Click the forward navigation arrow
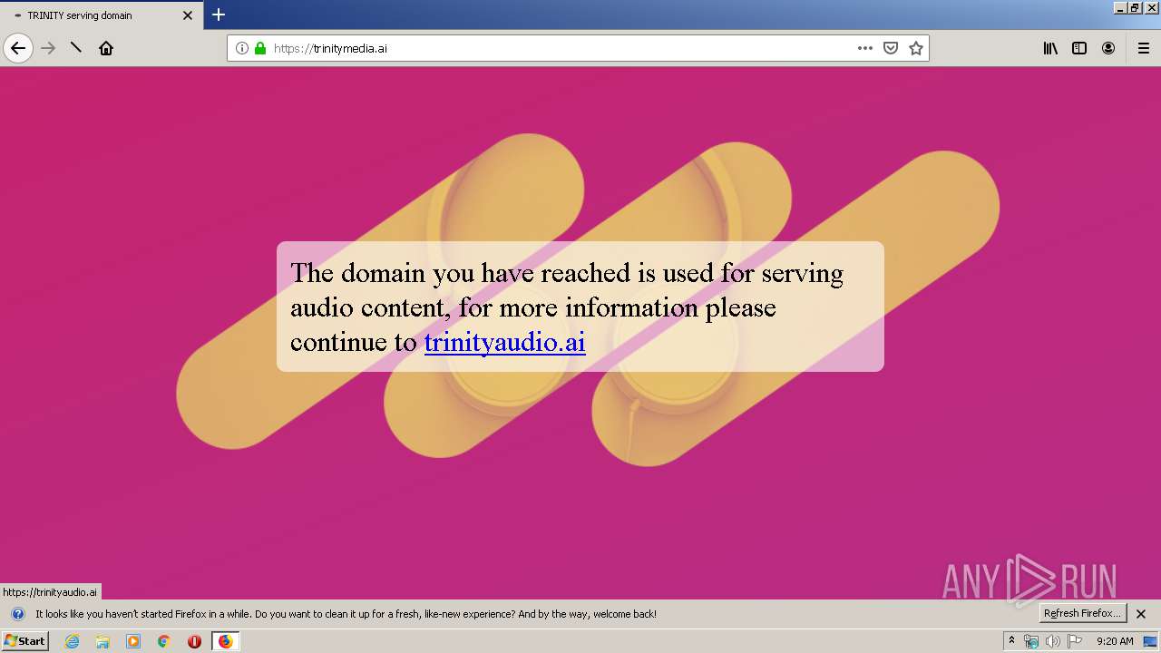Viewport: 1161px width, 653px height. coord(48,48)
